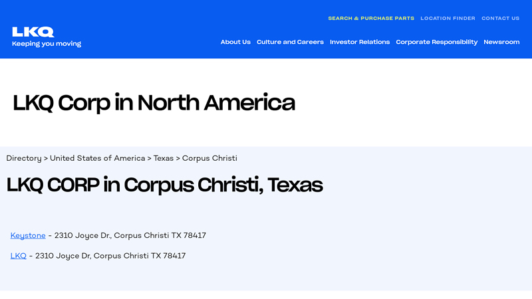Image resolution: width=532 pixels, height=299 pixels.
Task: Open the Keystone location link
Action: [28, 236]
